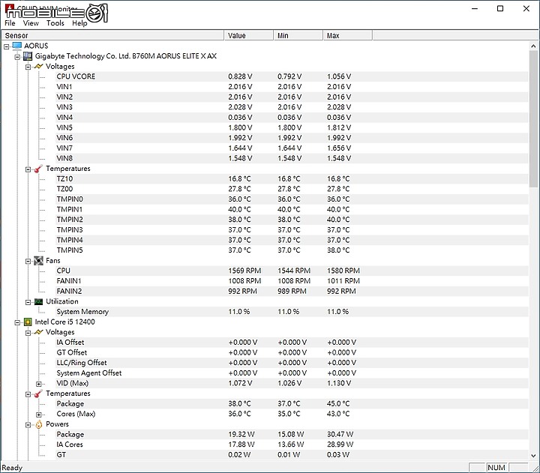This screenshot has width=540, height=473.
Task: Click the CPU Voltages lightning icon
Action: [x=38, y=332]
